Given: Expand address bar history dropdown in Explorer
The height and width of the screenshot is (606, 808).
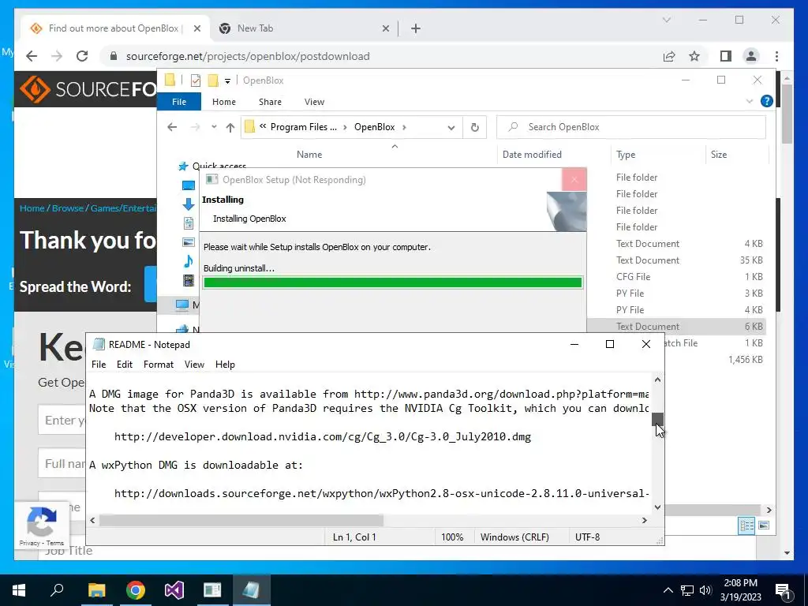Looking at the screenshot, I should (x=451, y=127).
